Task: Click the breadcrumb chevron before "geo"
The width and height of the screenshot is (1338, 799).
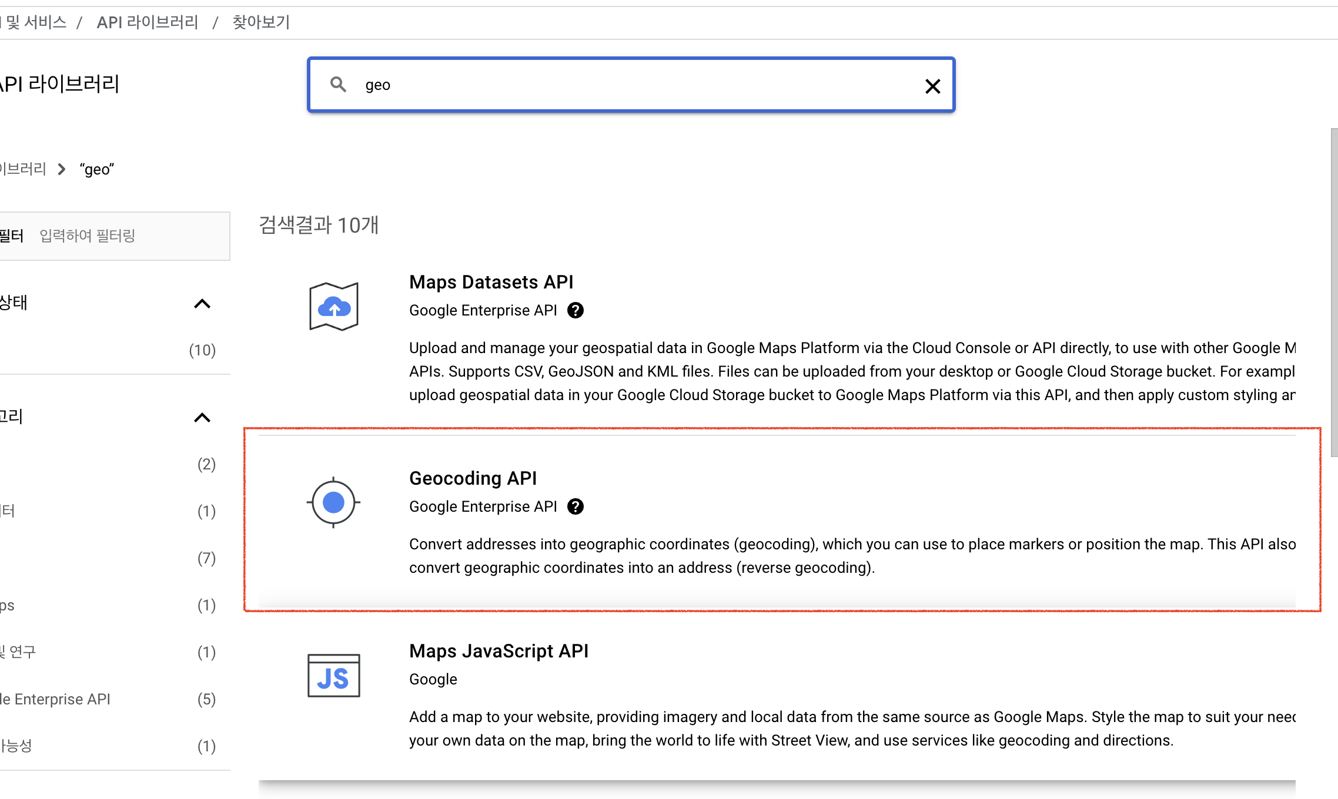Action: click(62, 169)
